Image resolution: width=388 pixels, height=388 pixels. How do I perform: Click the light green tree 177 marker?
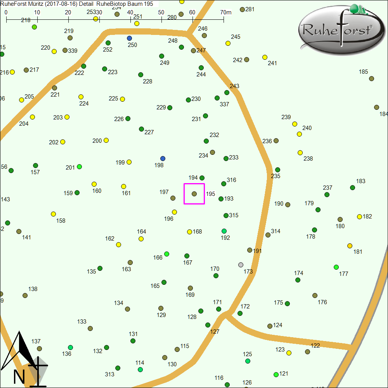coord(336,267)
